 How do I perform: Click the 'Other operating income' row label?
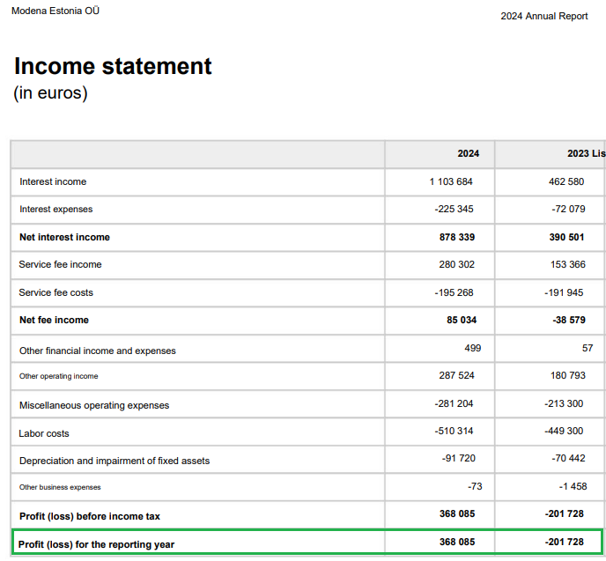pos(58,376)
